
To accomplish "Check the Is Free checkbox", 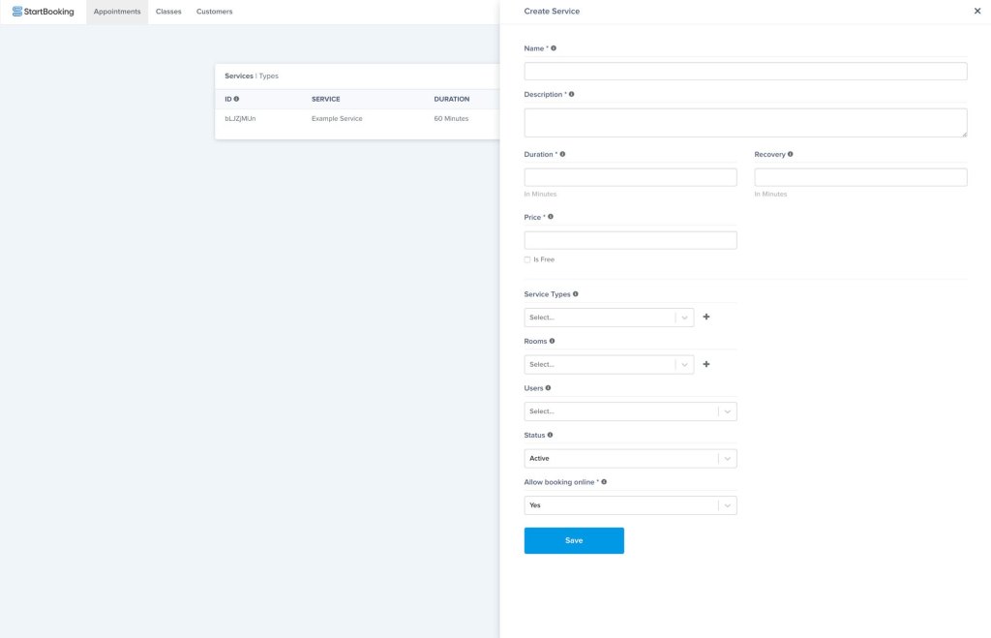I will [x=527, y=259].
